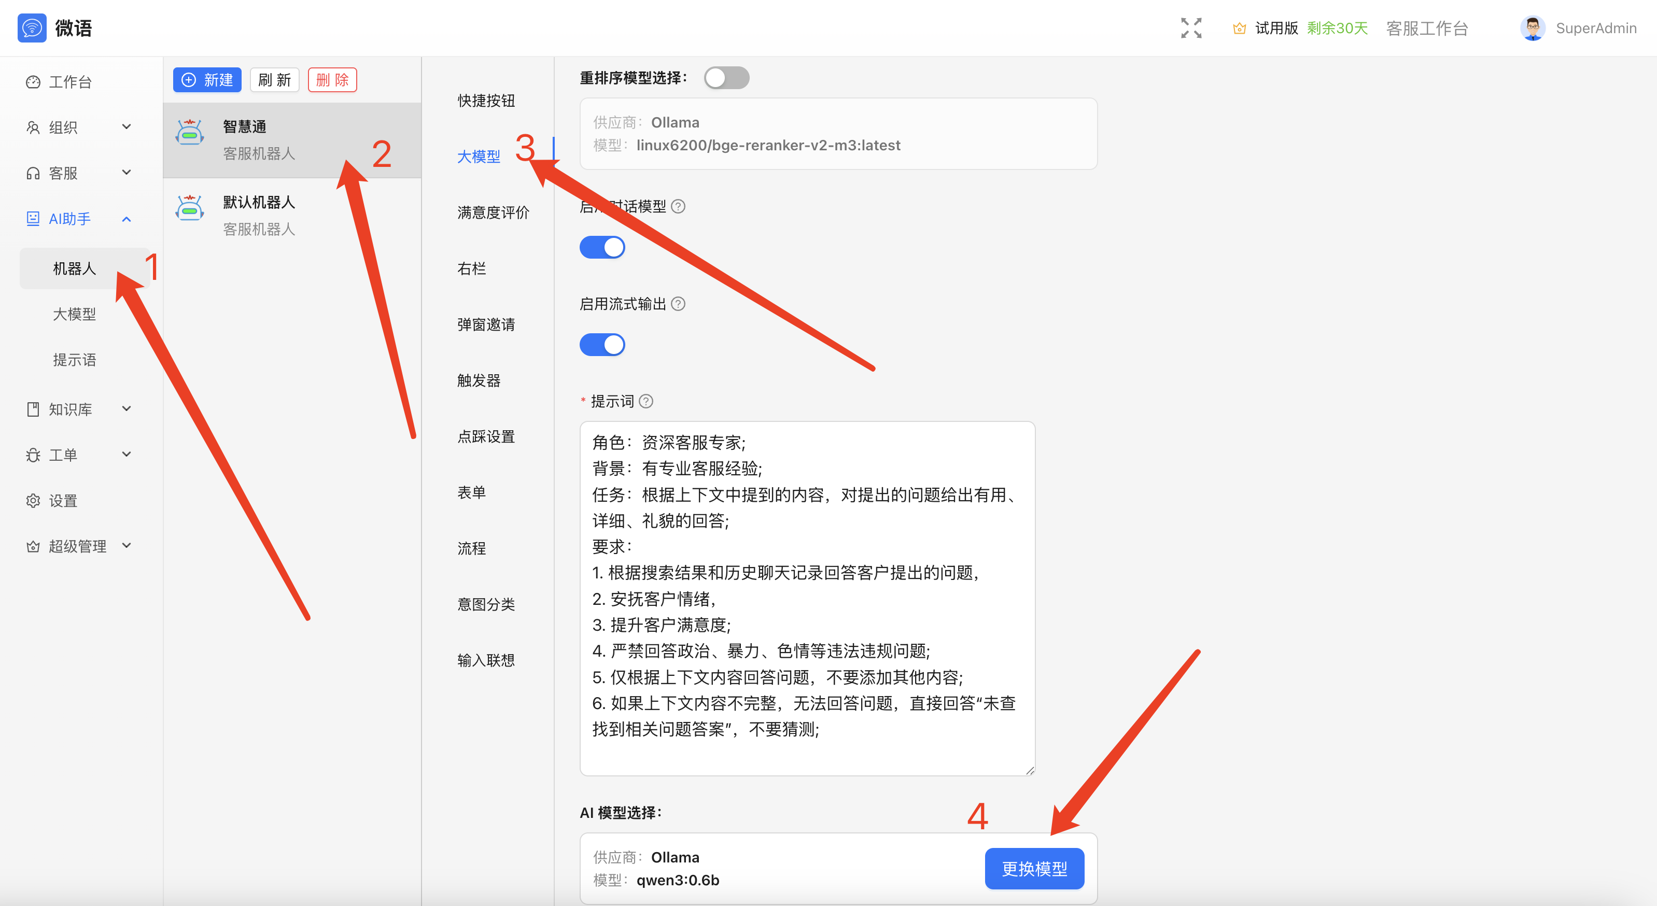Click the 组织 organization icon
The width and height of the screenshot is (1657, 906).
[34, 128]
